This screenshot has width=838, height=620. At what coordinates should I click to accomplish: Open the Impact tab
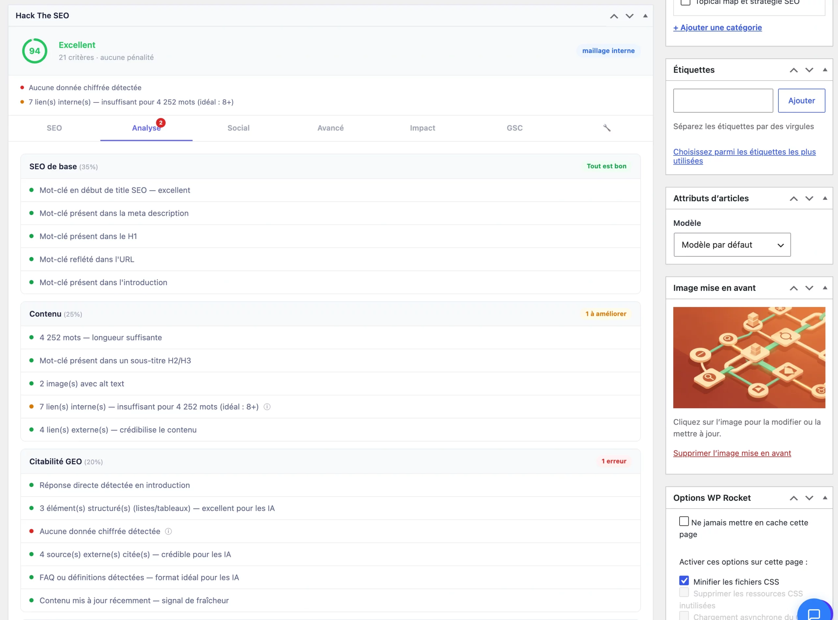point(423,128)
